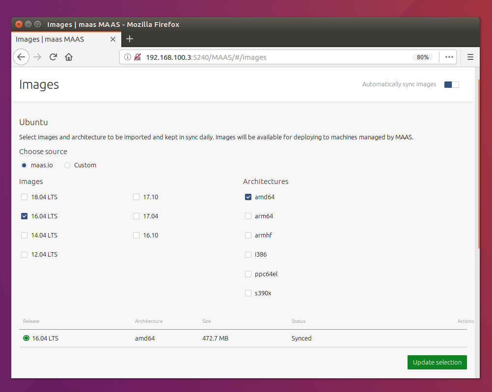492x392 pixels.
Task: Uncheck the 16.04 LTS image
Action: tap(24, 216)
